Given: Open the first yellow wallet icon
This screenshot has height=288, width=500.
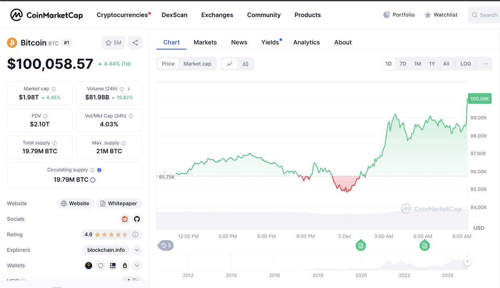Looking at the screenshot, I should coord(89,266).
